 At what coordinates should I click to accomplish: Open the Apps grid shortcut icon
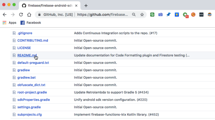[x=4, y=23]
